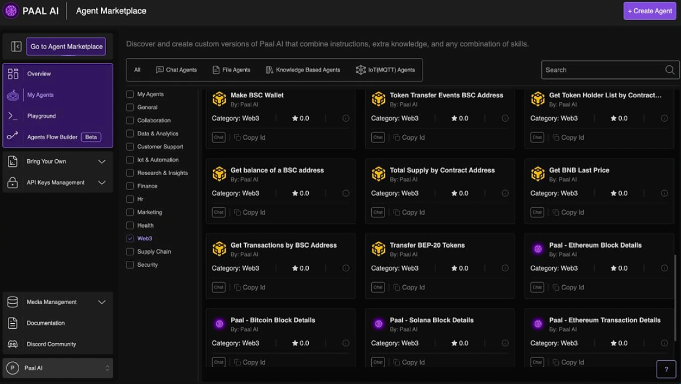Switch to the Chat Agents tab
The image size is (681, 384).
point(176,70)
